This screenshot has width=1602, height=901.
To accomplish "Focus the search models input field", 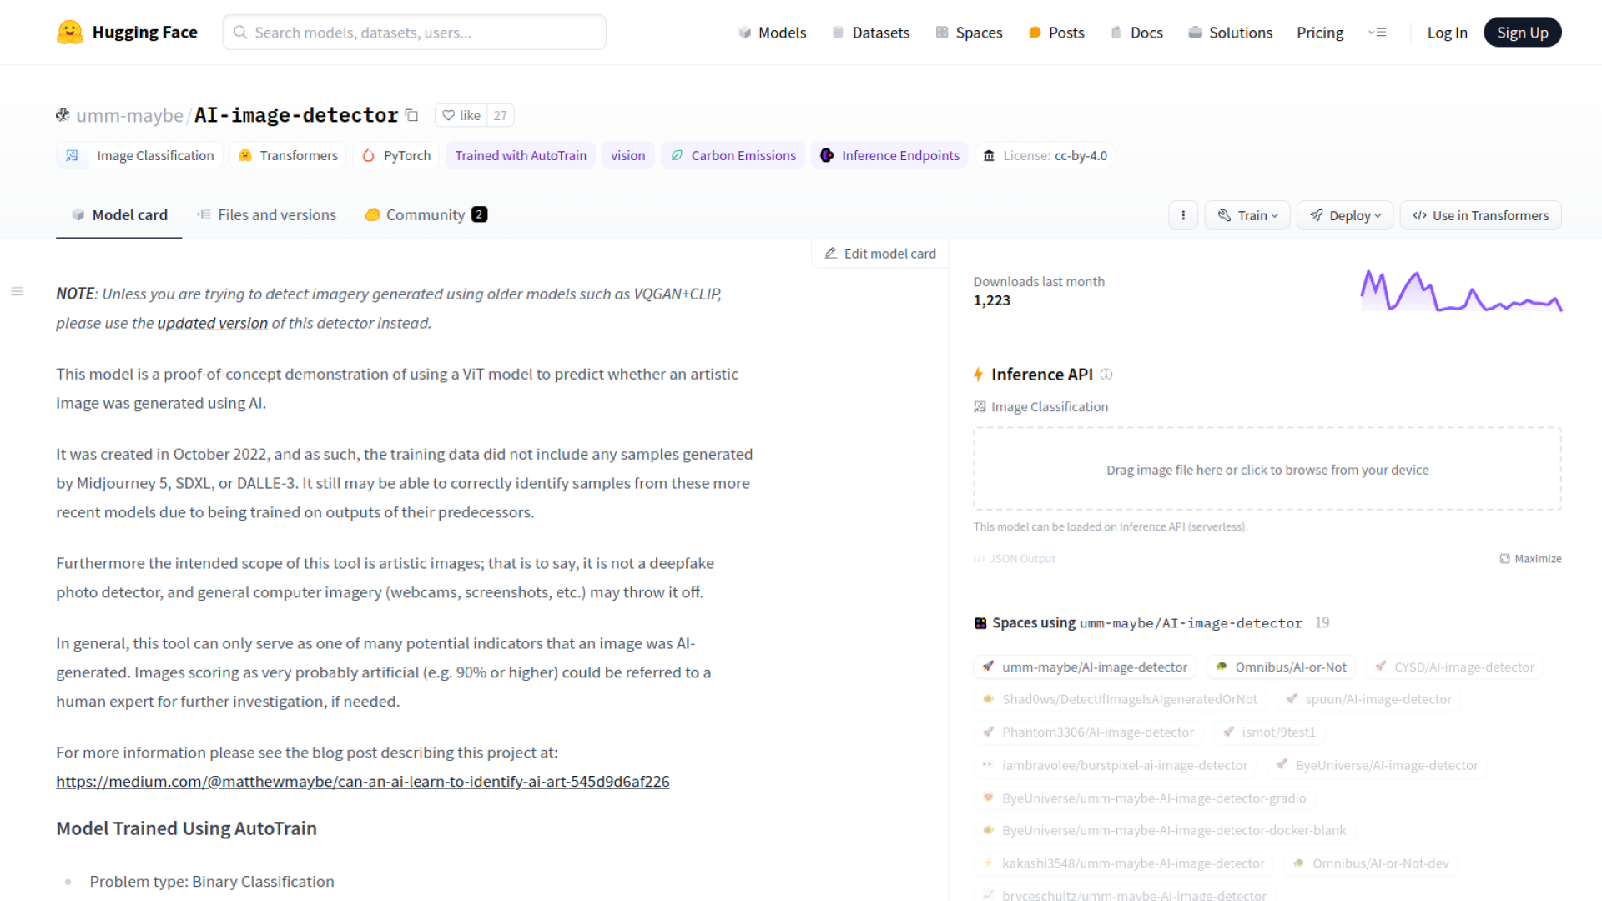I will [x=415, y=33].
